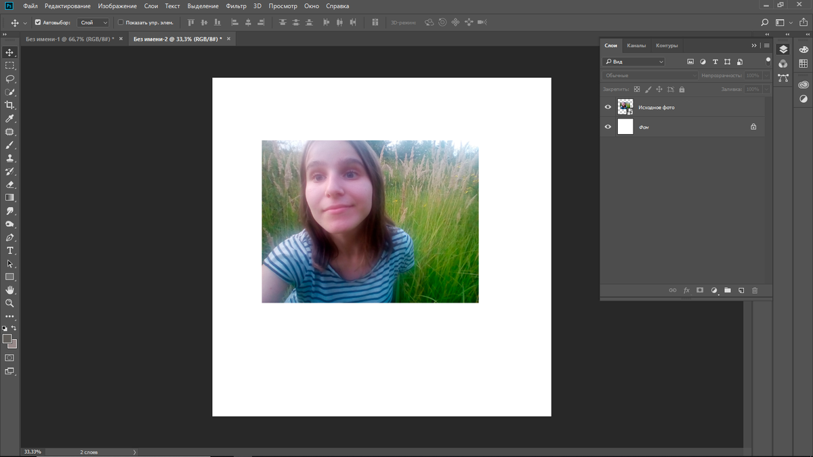Viewport: 813px width, 457px height.
Task: Pick the Eraser tool
Action: tap(9, 184)
